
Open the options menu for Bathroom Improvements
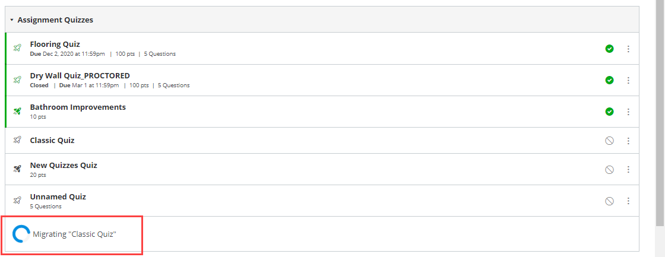pyautogui.click(x=628, y=112)
